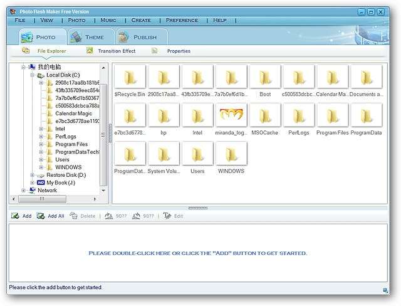Expand the Restore Disk (D:) node
The height and width of the screenshot is (306, 401).
pos(32,175)
